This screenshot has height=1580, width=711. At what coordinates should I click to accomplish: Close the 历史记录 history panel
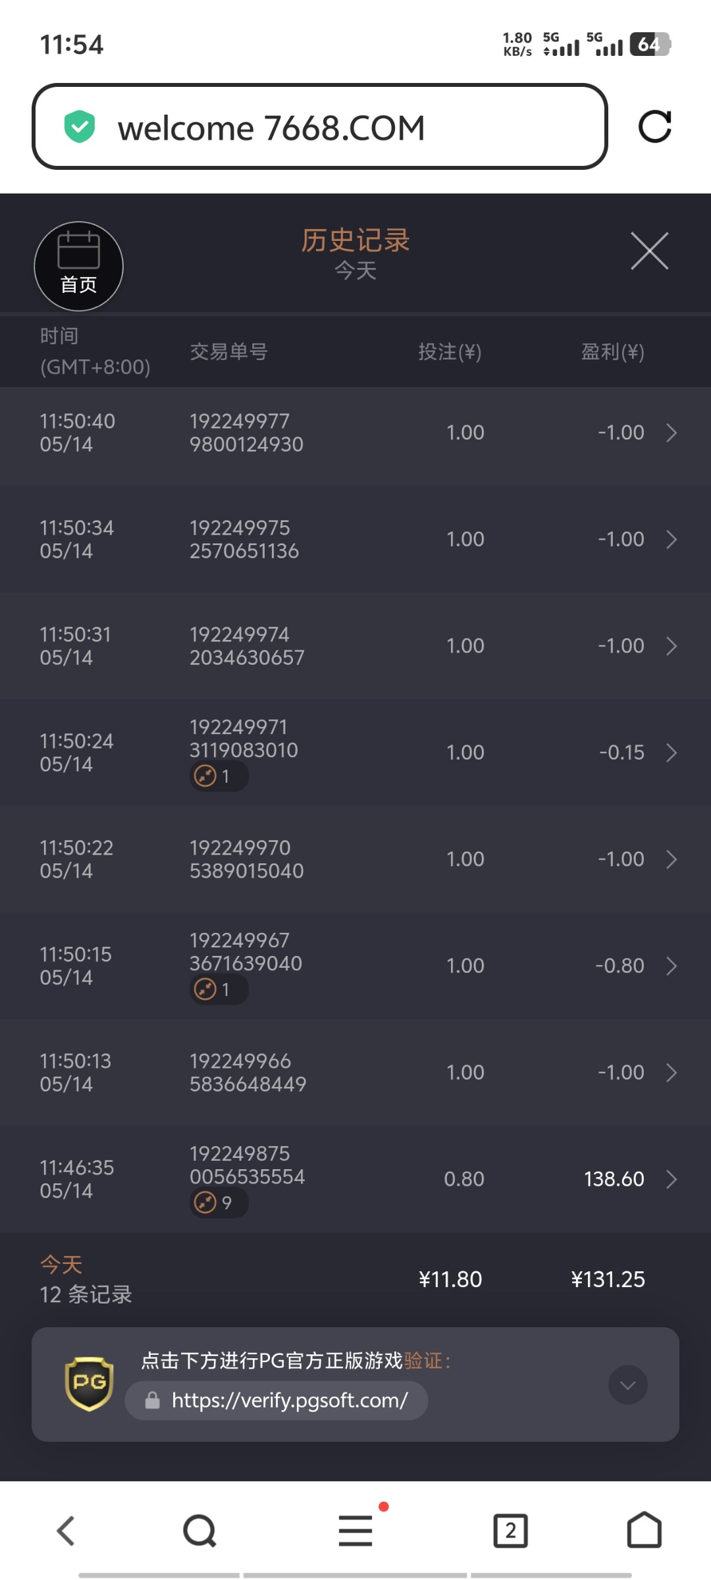(649, 251)
